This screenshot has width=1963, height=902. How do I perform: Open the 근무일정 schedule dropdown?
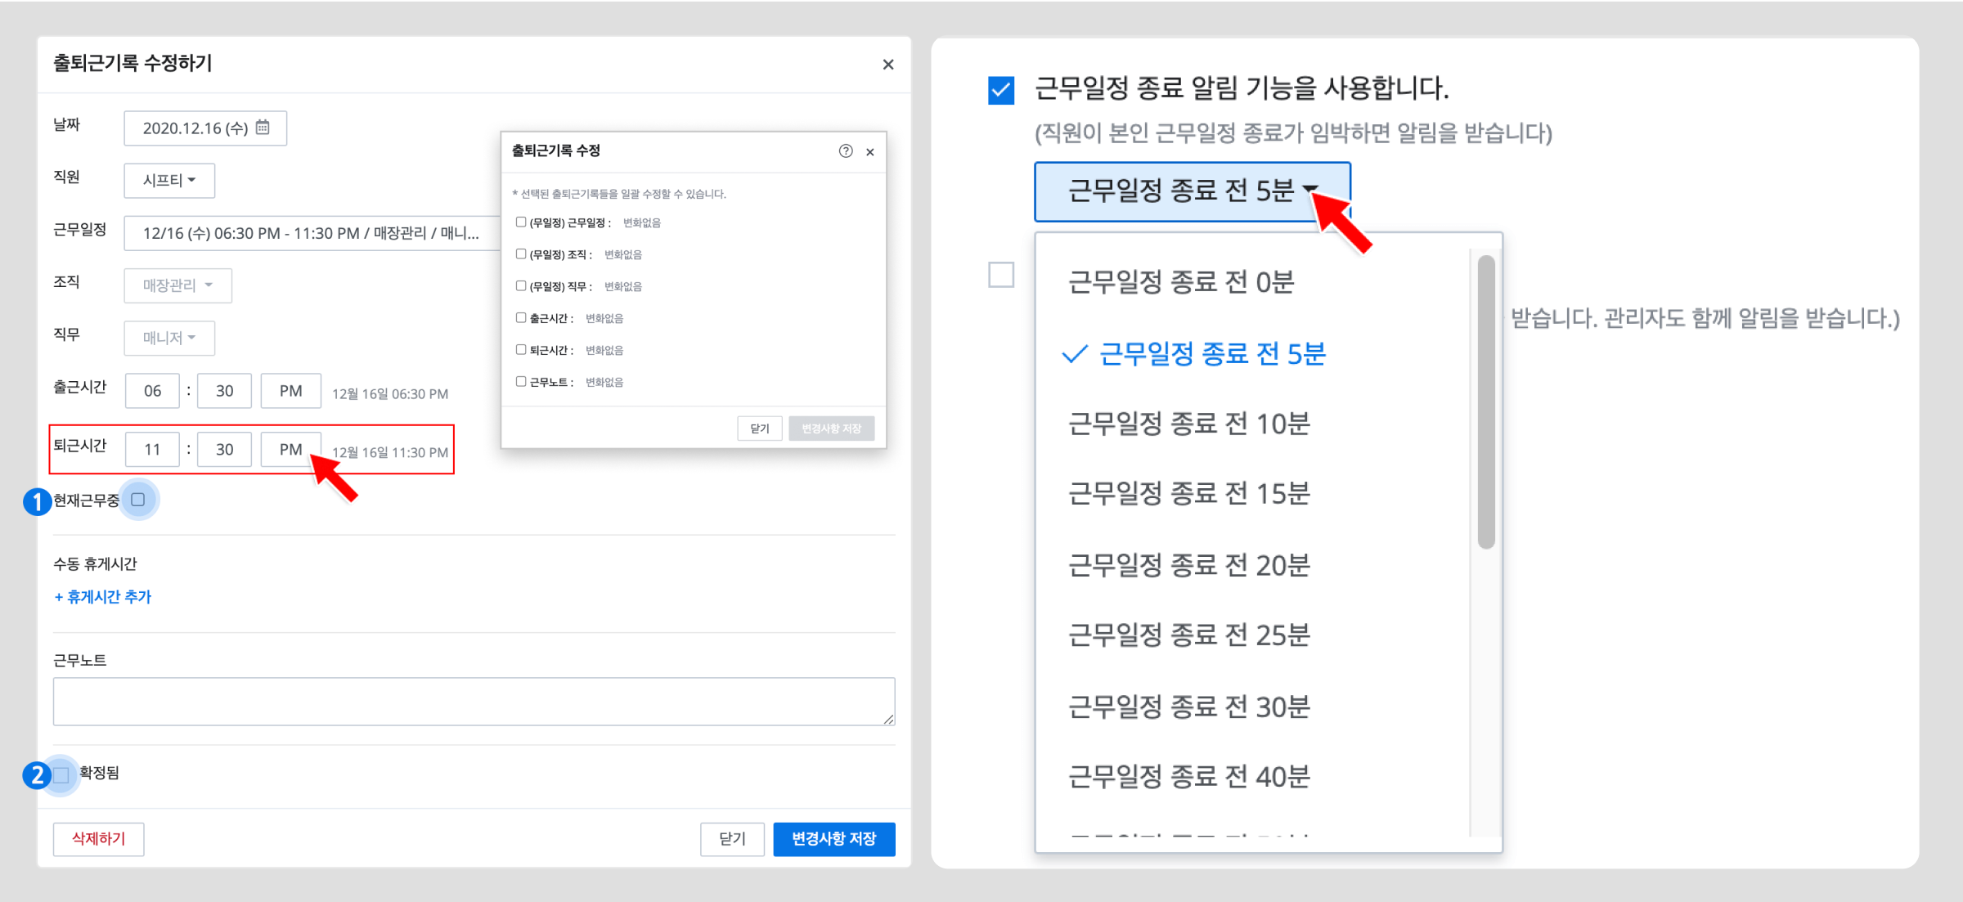tap(312, 233)
